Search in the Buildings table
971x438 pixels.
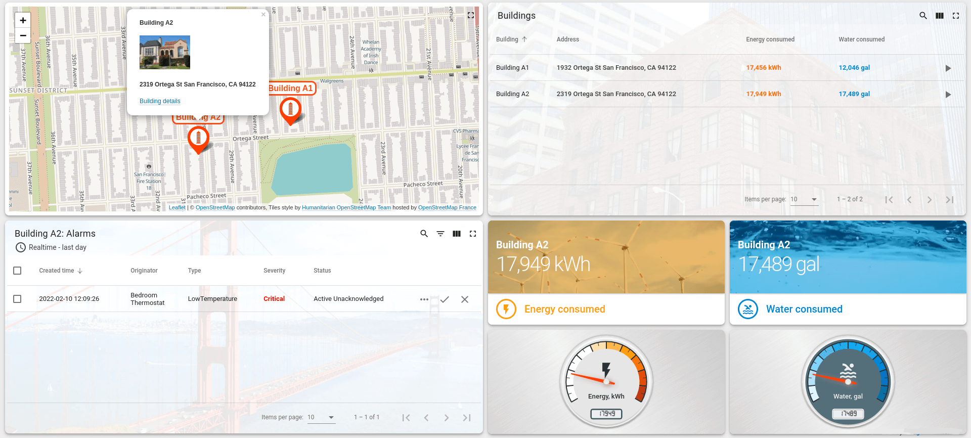[x=923, y=16]
